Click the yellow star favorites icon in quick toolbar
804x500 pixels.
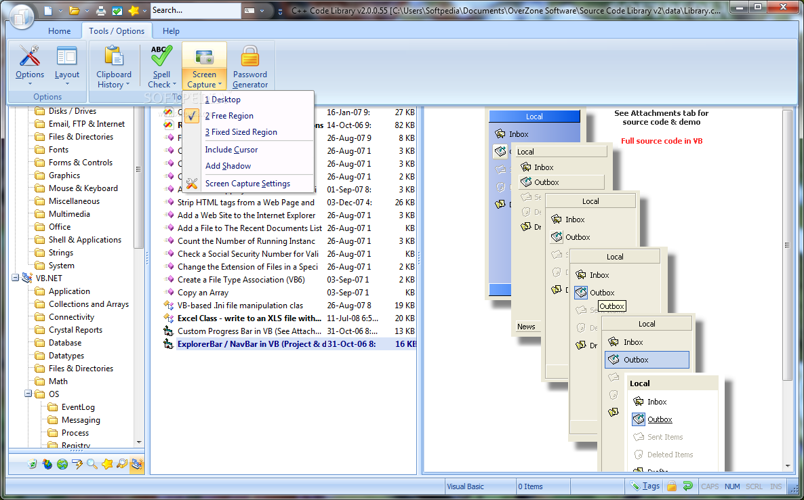134,10
